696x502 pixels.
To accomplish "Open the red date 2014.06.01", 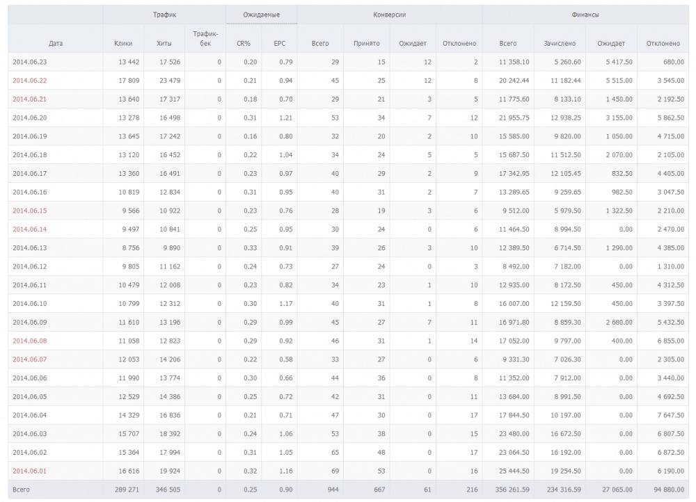I will [x=30, y=471].
